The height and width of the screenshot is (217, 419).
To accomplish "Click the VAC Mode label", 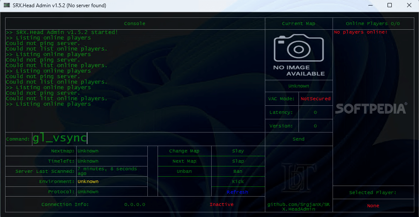I will 281,99.
